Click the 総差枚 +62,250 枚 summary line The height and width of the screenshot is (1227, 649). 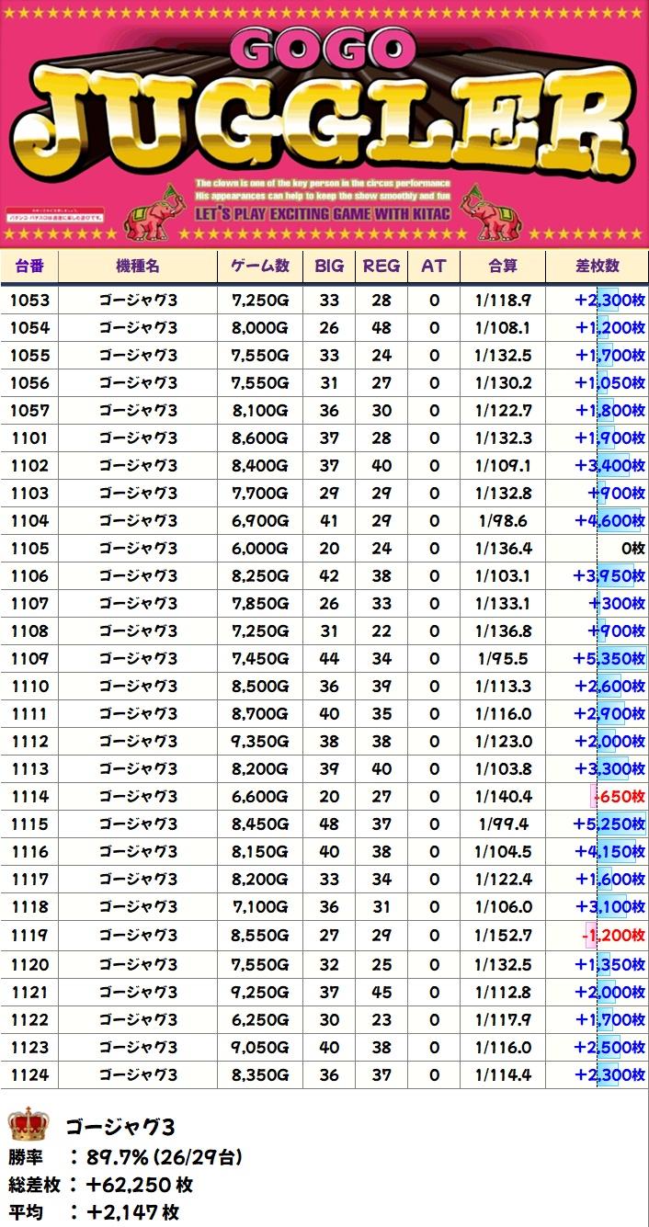(101, 1185)
